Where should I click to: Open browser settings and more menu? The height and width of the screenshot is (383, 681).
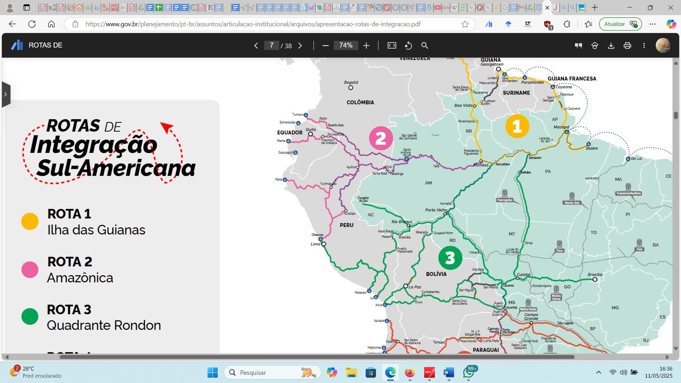tap(652, 24)
